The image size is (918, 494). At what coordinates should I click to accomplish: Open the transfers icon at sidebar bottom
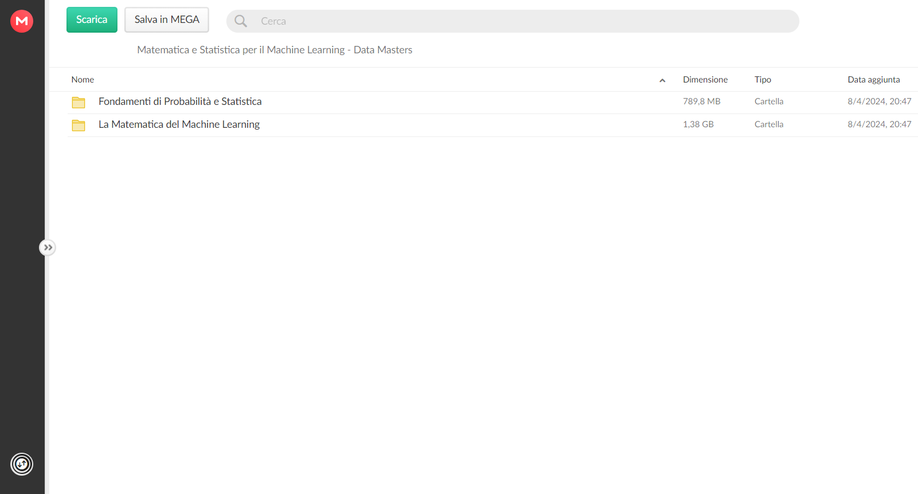pyautogui.click(x=22, y=464)
